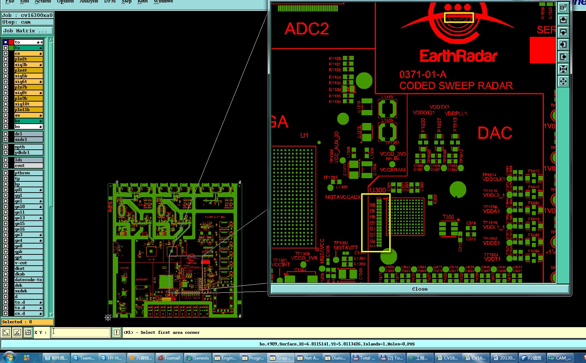Viewport: 586px width, 363px height.
Task: Open the Total ... item in the taskbar
Action: coord(364,358)
